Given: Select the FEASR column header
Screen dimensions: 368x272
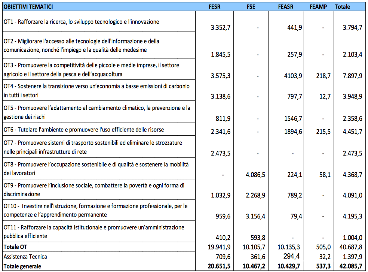Looking at the screenshot, I should click(286, 7).
